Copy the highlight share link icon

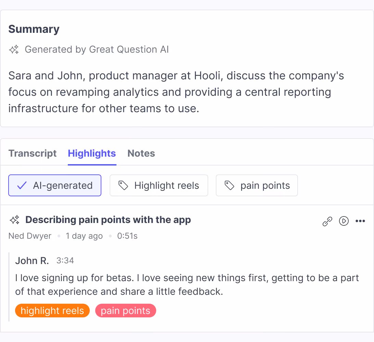coord(327,221)
